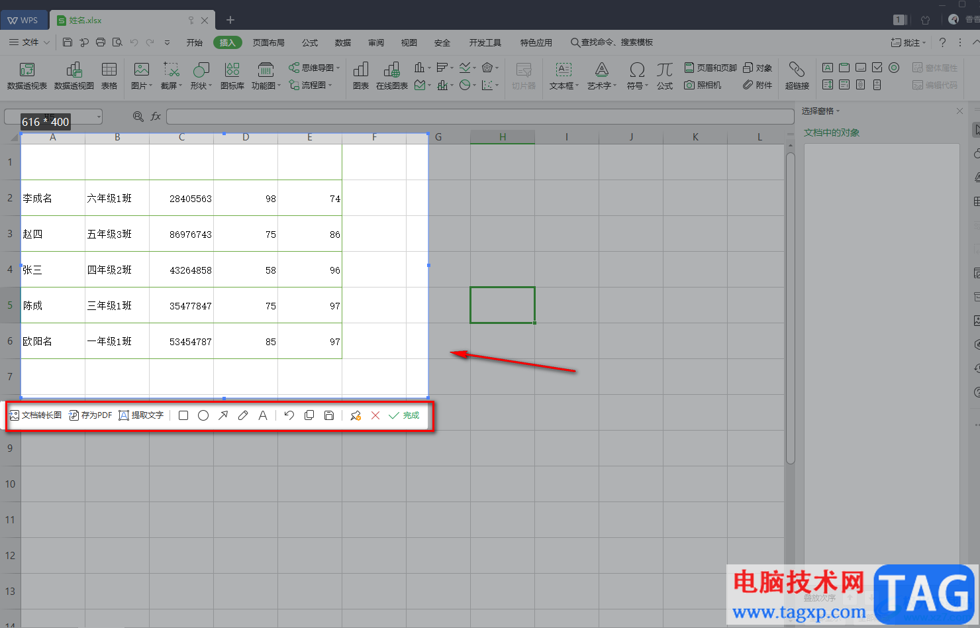This screenshot has width=980, height=628.
Task: Insert a 数据透视表 pivot table
Action: pyautogui.click(x=27, y=76)
